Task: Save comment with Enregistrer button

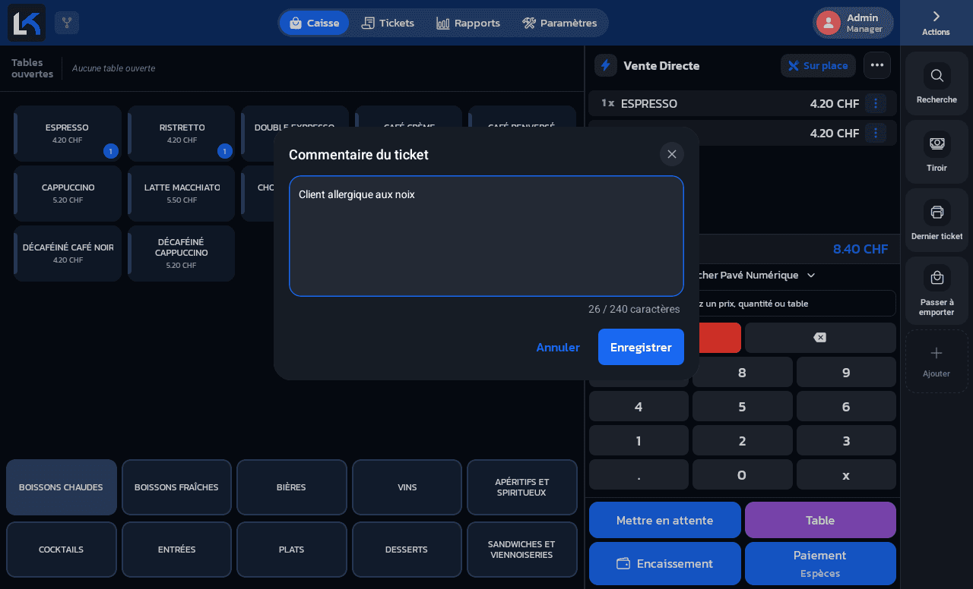Action: [x=641, y=347]
